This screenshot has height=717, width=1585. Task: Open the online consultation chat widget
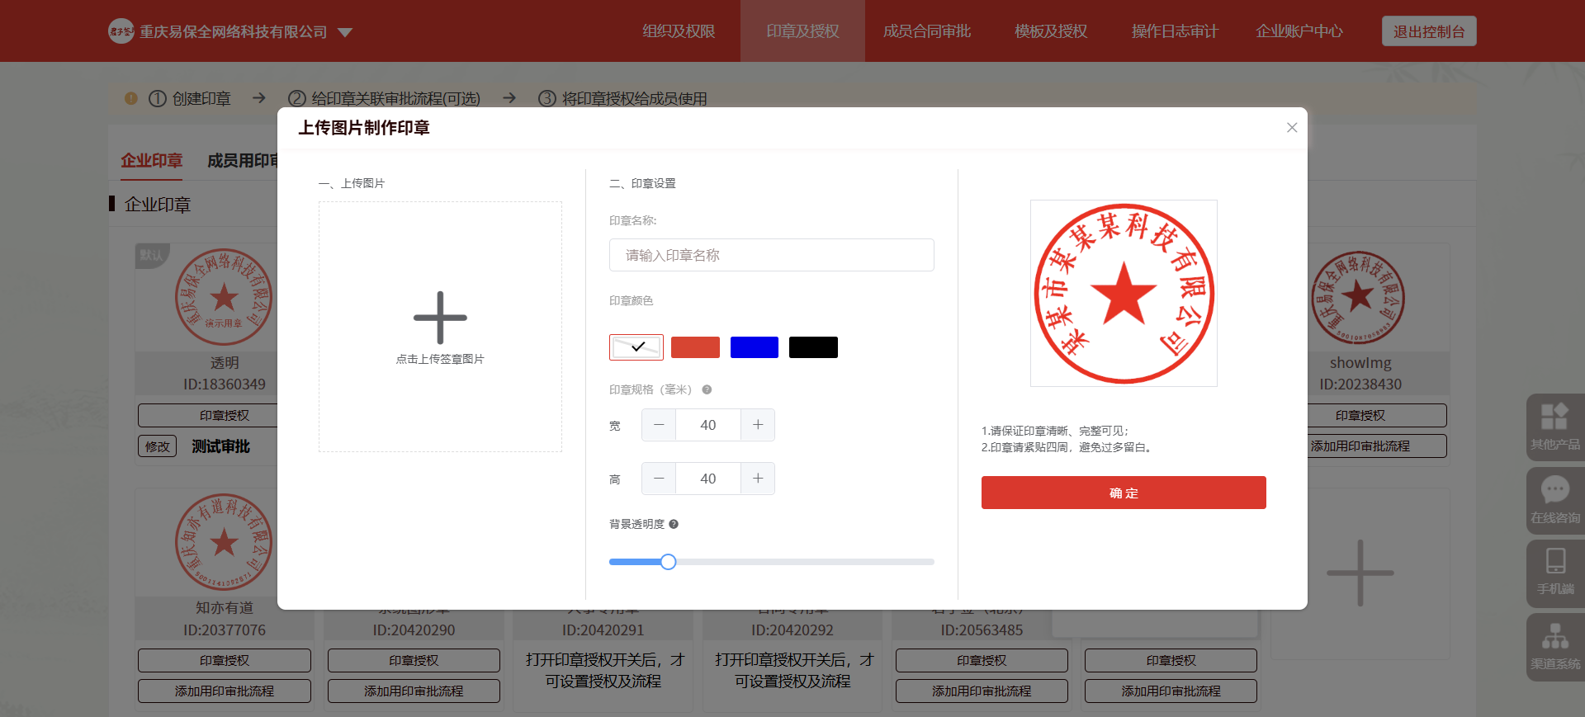1554,500
